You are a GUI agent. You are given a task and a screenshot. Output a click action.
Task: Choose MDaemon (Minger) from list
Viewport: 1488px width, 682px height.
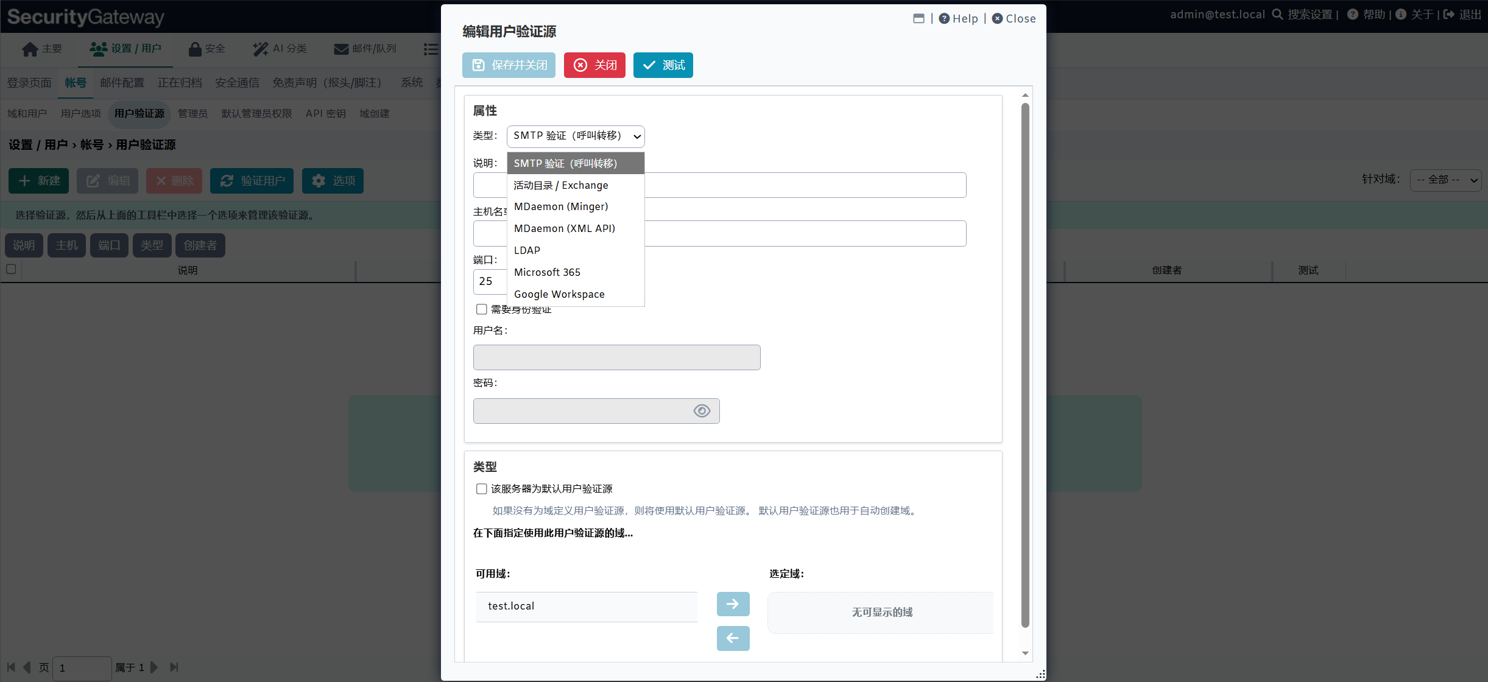click(576, 207)
